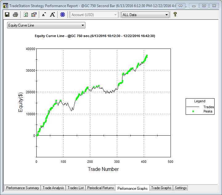Go to the Trades List tab
The image size is (222, 195).
[x=76, y=188]
